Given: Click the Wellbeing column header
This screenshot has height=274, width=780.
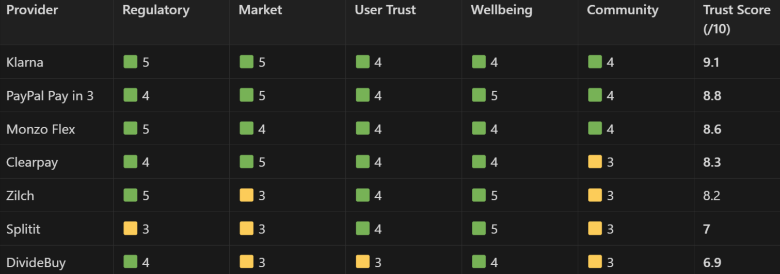Looking at the screenshot, I should pos(501,10).
